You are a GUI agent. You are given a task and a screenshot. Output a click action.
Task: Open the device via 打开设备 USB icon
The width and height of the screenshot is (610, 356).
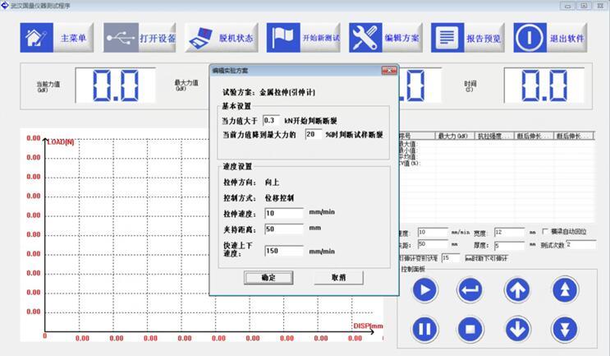click(x=121, y=38)
